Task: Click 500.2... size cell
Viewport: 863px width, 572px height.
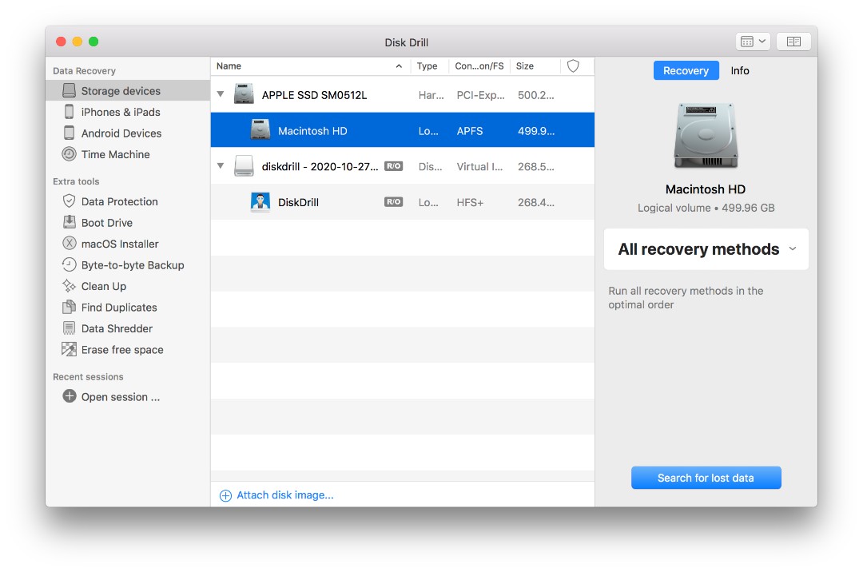Action: [x=535, y=95]
